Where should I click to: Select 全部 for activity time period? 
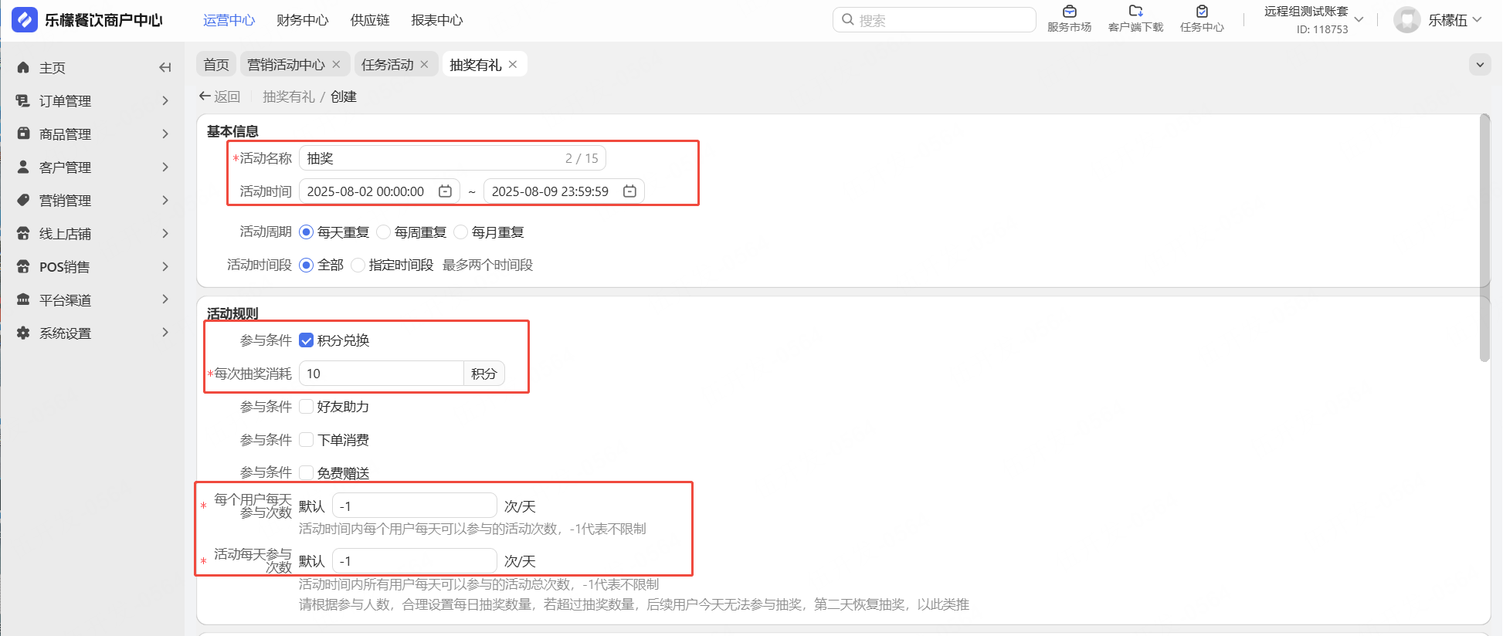coord(307,266)
